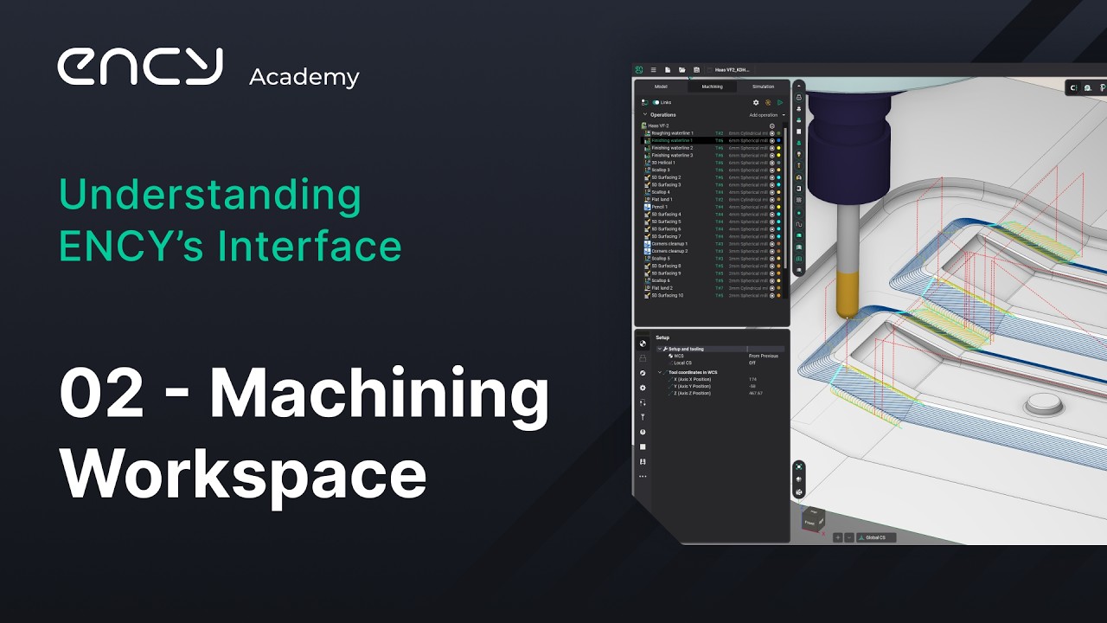Click white square icon in vertical toolbar
The width and height of the screenshot is (1107, 623).
(x=798, y=132)
